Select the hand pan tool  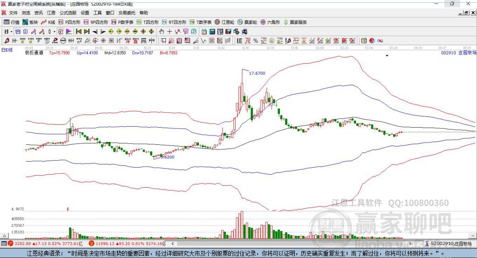pos(162,32)
